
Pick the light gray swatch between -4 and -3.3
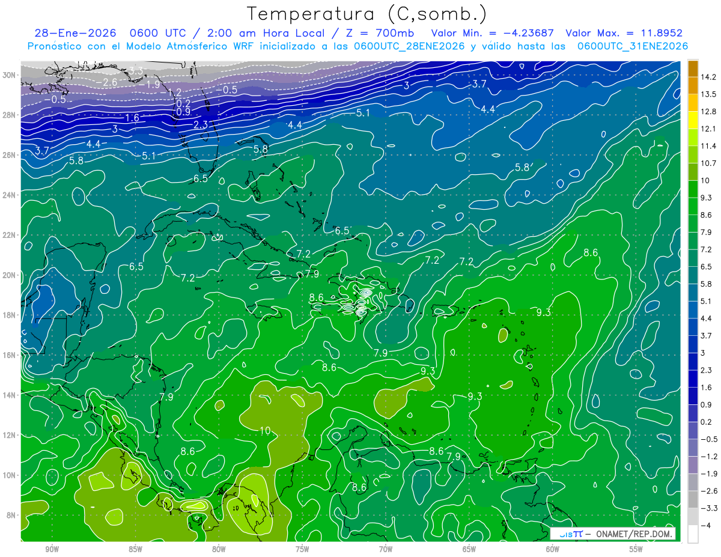693,517
